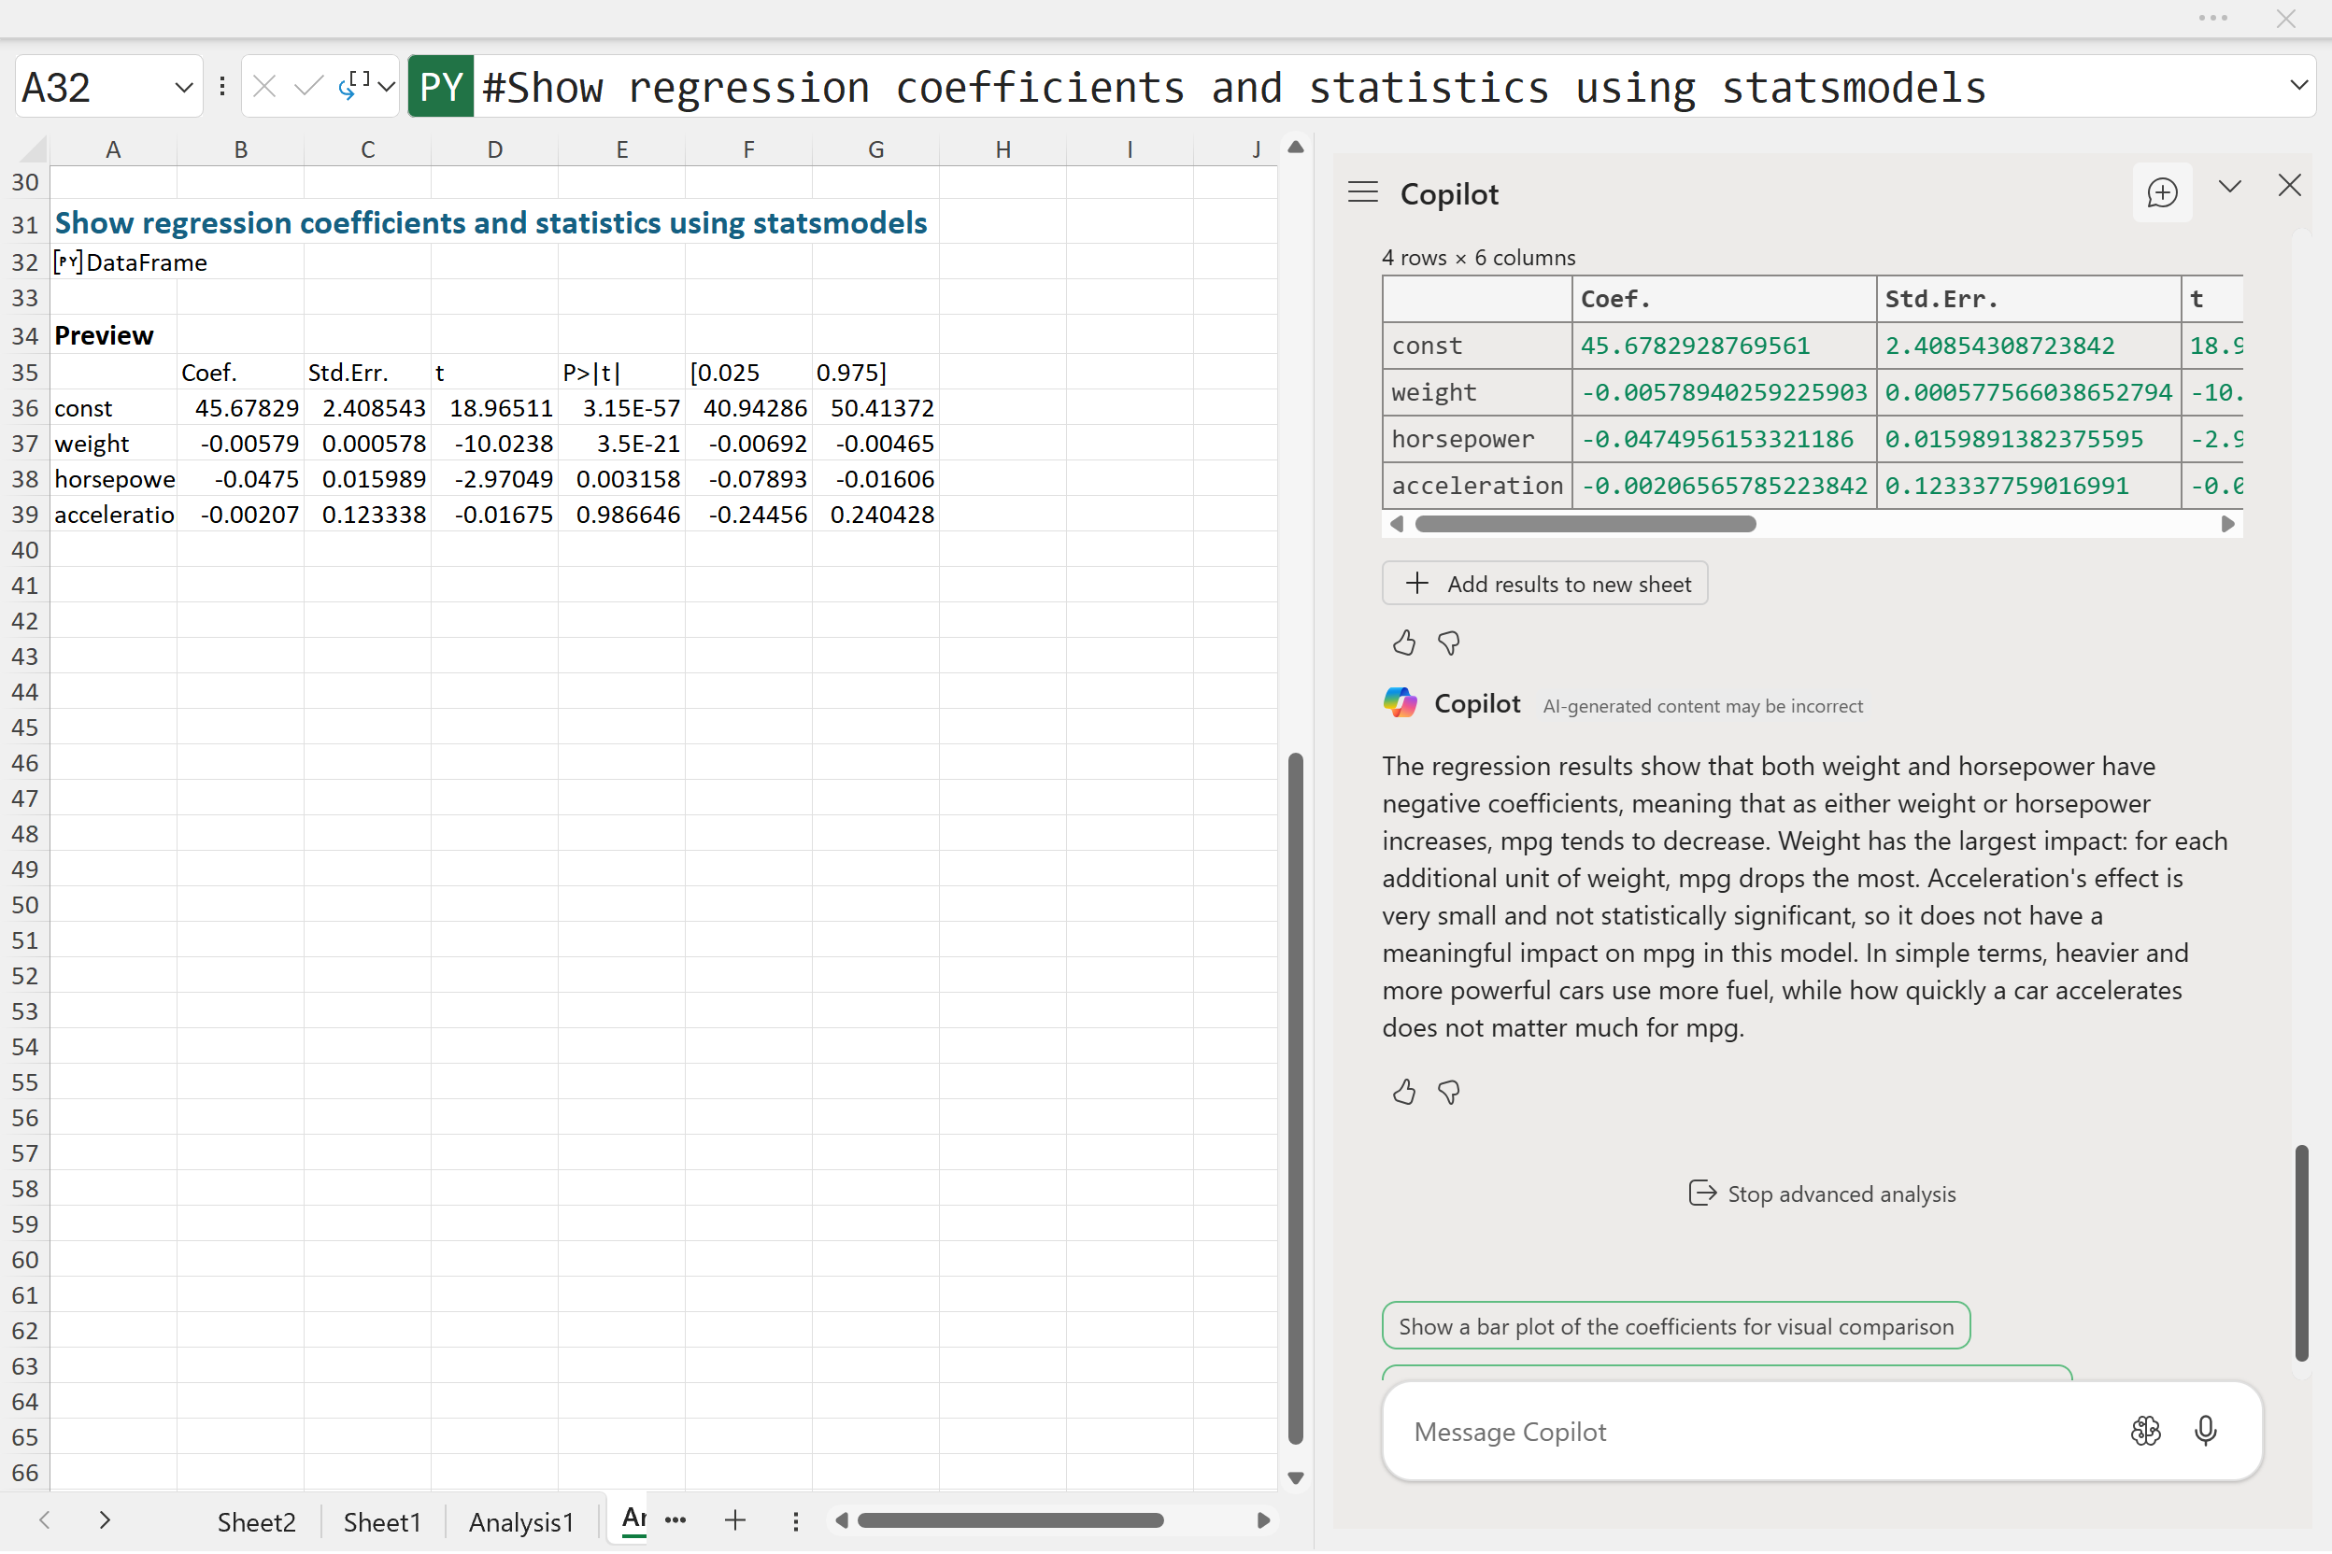The height and width of the screenshot is (1554, 2332).
Task: Click the Copilot hamburger menu icon
Action: click(1362, 192)
